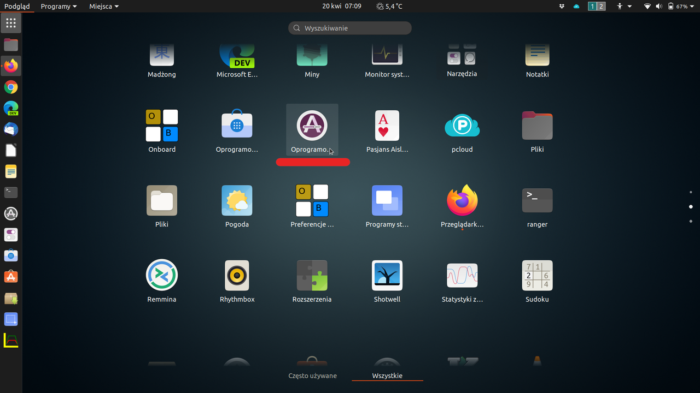Open Preferencje Onboard settings app
Viewport: 700px width, 393px height.
tap(312, 206)
